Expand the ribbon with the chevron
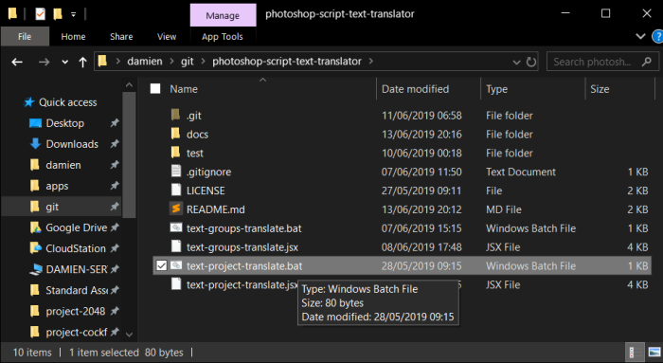Image resolution: width=663 pixels, height=363 pixels. coord(640,36)
